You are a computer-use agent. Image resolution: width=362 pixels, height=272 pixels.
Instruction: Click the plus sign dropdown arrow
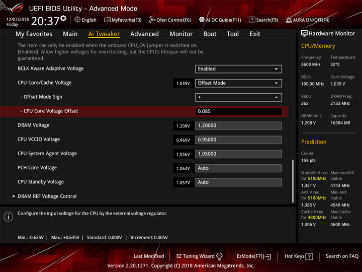pyautogui.click(x=276, y=97)
